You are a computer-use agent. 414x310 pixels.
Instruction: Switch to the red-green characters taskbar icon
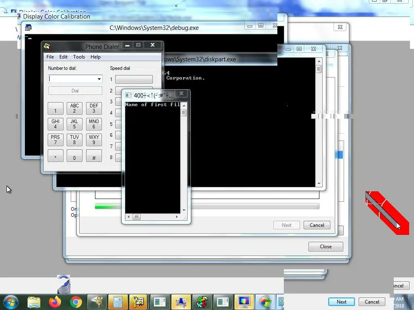coord(202,302)
